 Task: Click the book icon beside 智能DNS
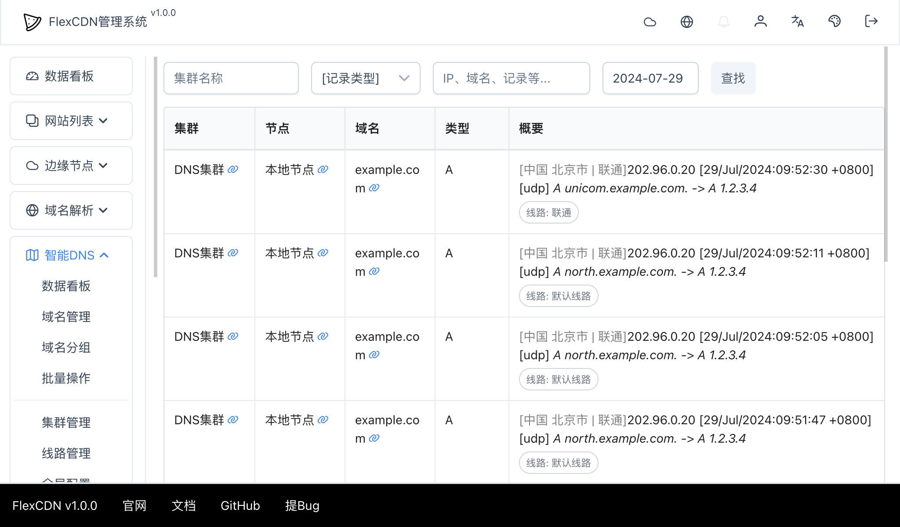click(31, 255)
